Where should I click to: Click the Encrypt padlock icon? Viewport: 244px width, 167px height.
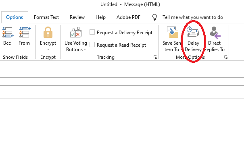(x=48, y=33)
